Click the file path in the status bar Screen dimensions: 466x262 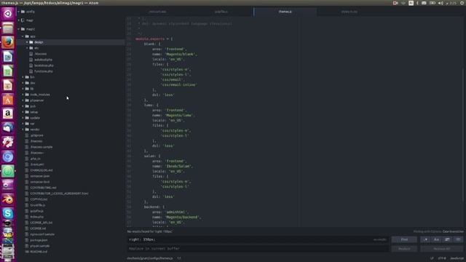(150, 258)
